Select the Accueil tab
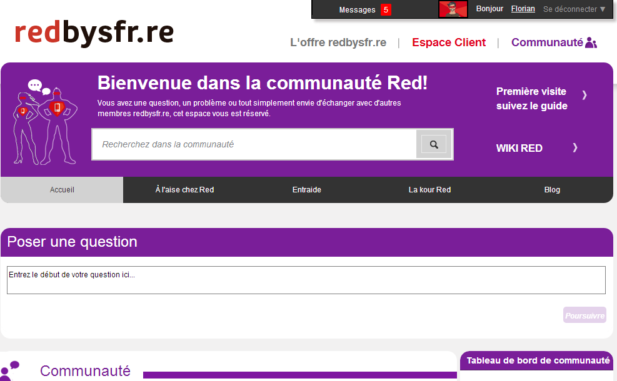Screen dimensions: 617x381 tap(62, 189)
